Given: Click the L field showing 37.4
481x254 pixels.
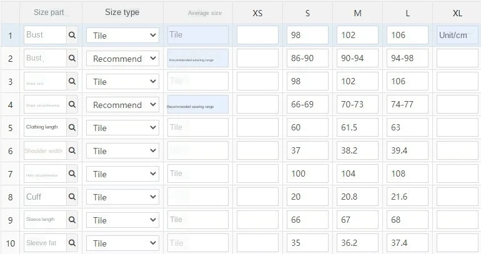Looking at the screenshot, I should click(407, 243).
